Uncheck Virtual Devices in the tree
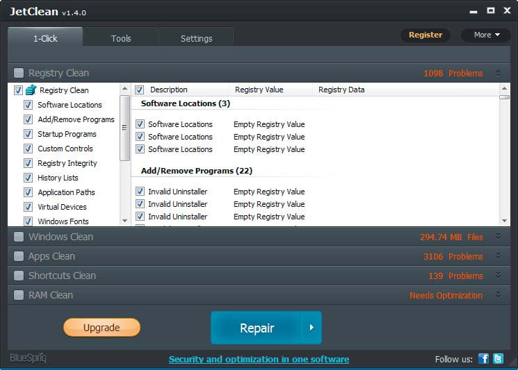Image resolution: width=518 pixels, height=370 pixels. click(28, 207)
